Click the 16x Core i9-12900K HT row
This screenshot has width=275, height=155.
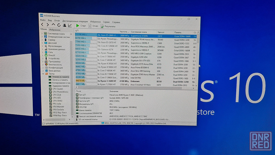tap(136, 46)
